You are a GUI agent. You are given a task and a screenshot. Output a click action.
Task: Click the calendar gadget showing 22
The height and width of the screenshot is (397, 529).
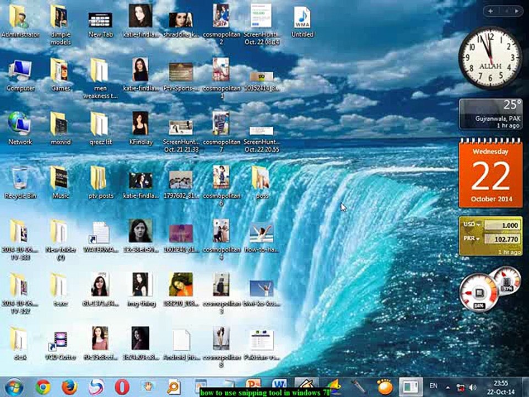(490, 173)
